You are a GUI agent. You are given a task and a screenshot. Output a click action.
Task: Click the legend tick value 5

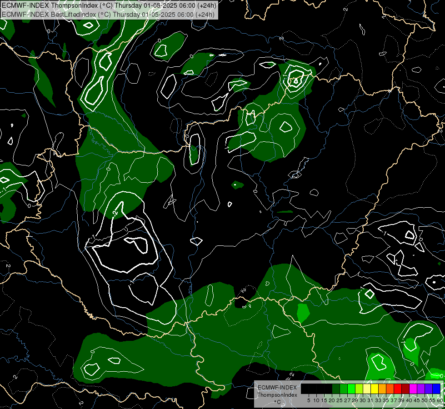pos(309,400)
